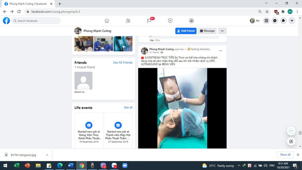Click See all life events link
The width and height of the screenshot is (302, 170).
tap(128, 108)
